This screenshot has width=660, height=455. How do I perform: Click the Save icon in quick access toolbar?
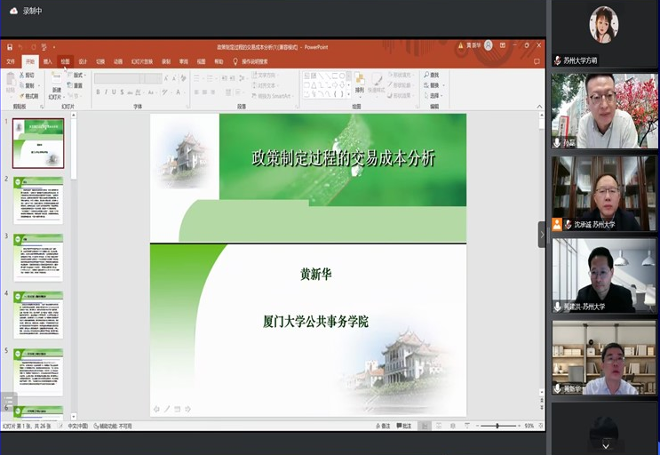tap(10, 47)
